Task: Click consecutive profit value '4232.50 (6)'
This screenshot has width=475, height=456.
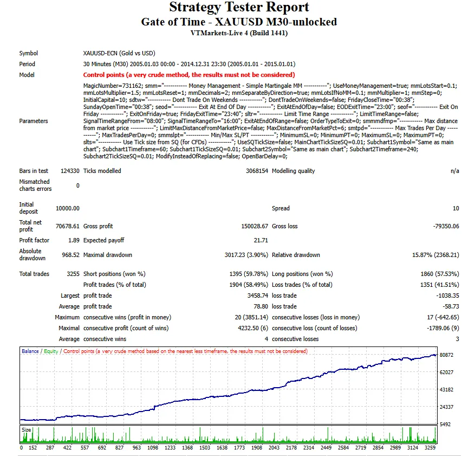Action: click(x=253, y=329)
